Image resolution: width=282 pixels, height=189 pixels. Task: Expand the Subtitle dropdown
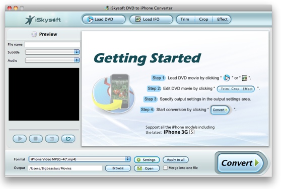(x=52, y=52)
